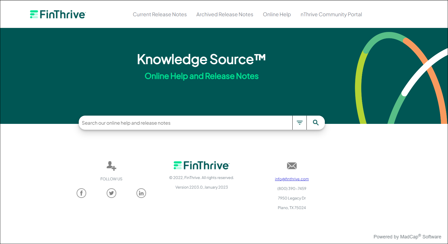Open Current Release Notes menu item
Screen dimensions: 448x244
[x=160, y=14]
